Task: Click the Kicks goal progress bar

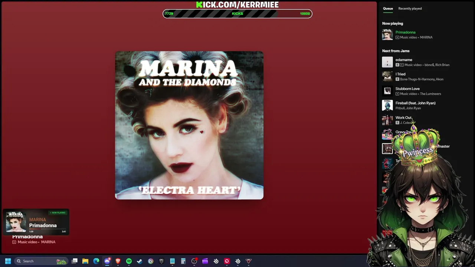Action: pyautogui.click(x=237, y=14)
